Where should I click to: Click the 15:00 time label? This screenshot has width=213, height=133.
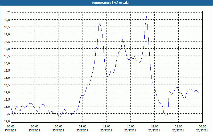130,127
